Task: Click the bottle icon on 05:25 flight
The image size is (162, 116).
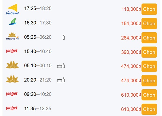Action: [x=64, y=37]
